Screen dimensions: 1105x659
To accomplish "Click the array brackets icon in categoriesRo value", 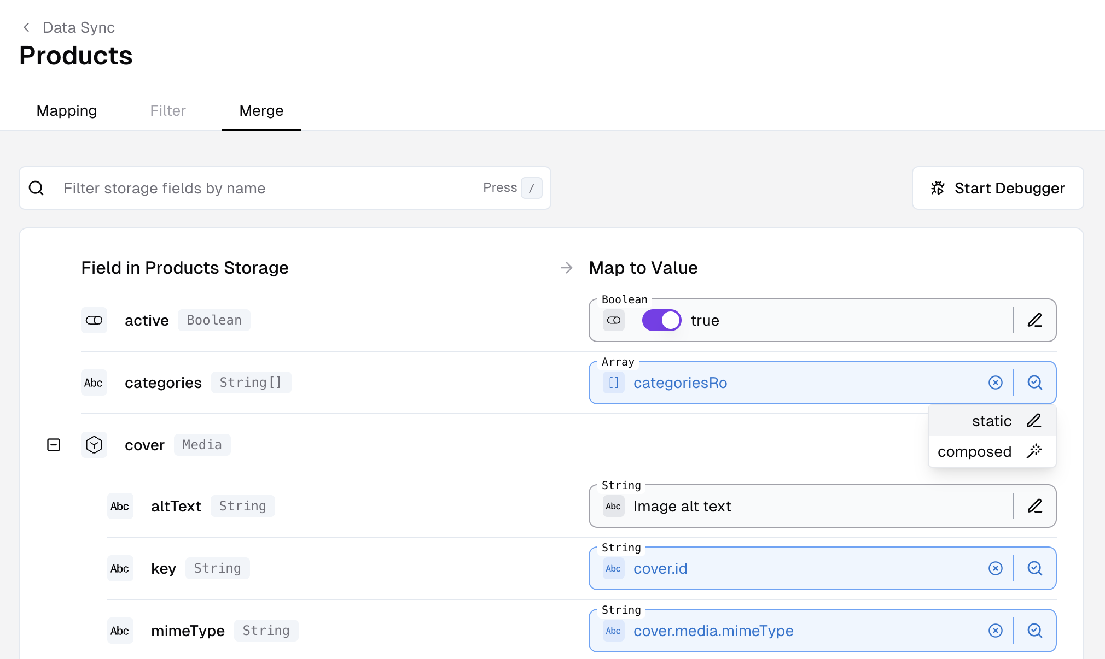I will [x=613, y=383].
